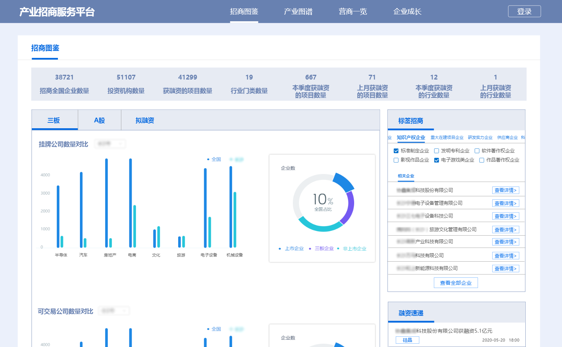Open the 营商一览 navigation menu
562x347 pixels.
pyautogui.click(x=353, y=11)
